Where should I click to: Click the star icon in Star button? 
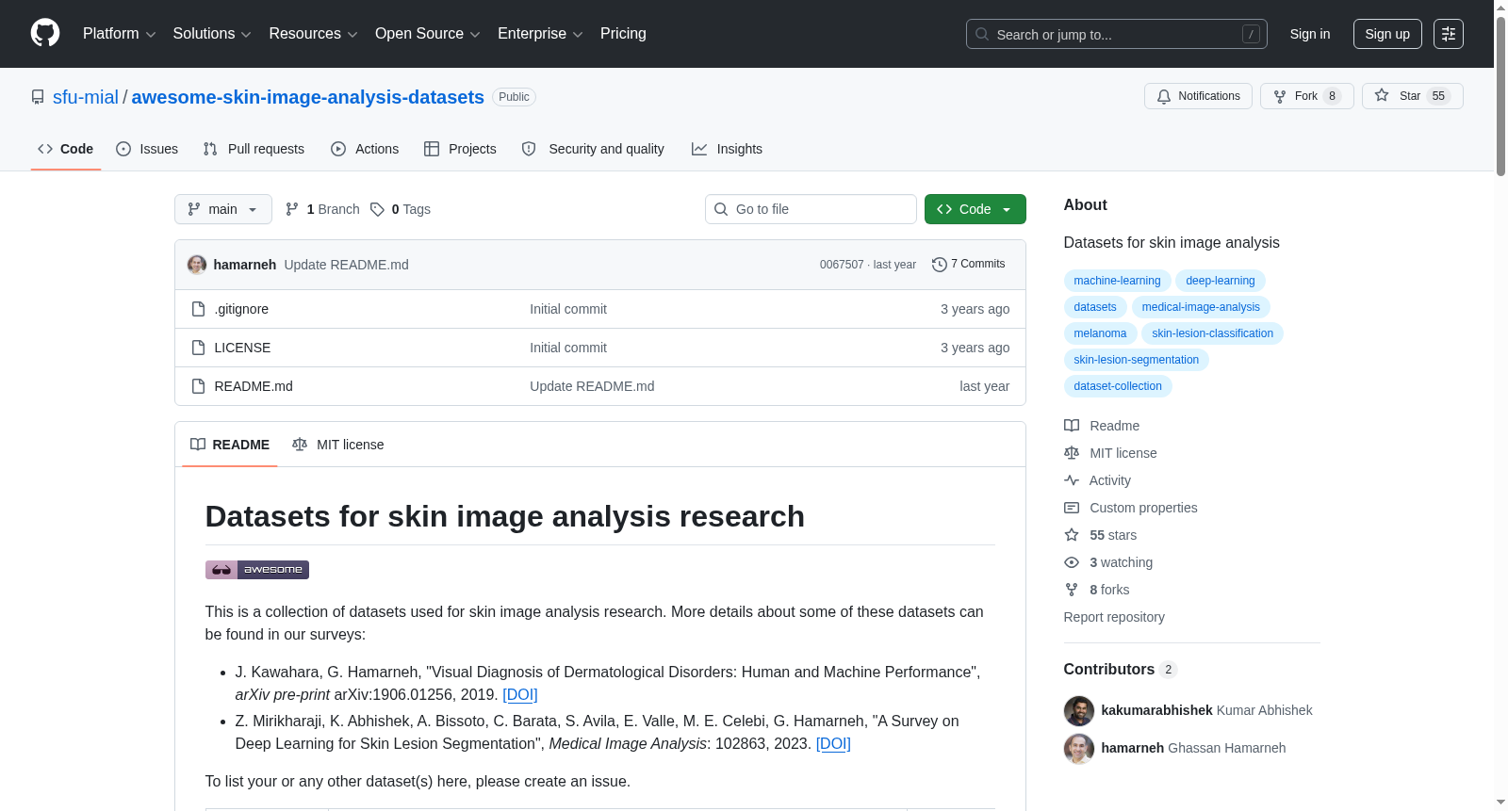[x=1382, y=95]
